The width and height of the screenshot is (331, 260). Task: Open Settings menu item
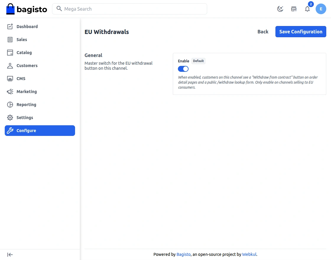[x=40, y=118]
